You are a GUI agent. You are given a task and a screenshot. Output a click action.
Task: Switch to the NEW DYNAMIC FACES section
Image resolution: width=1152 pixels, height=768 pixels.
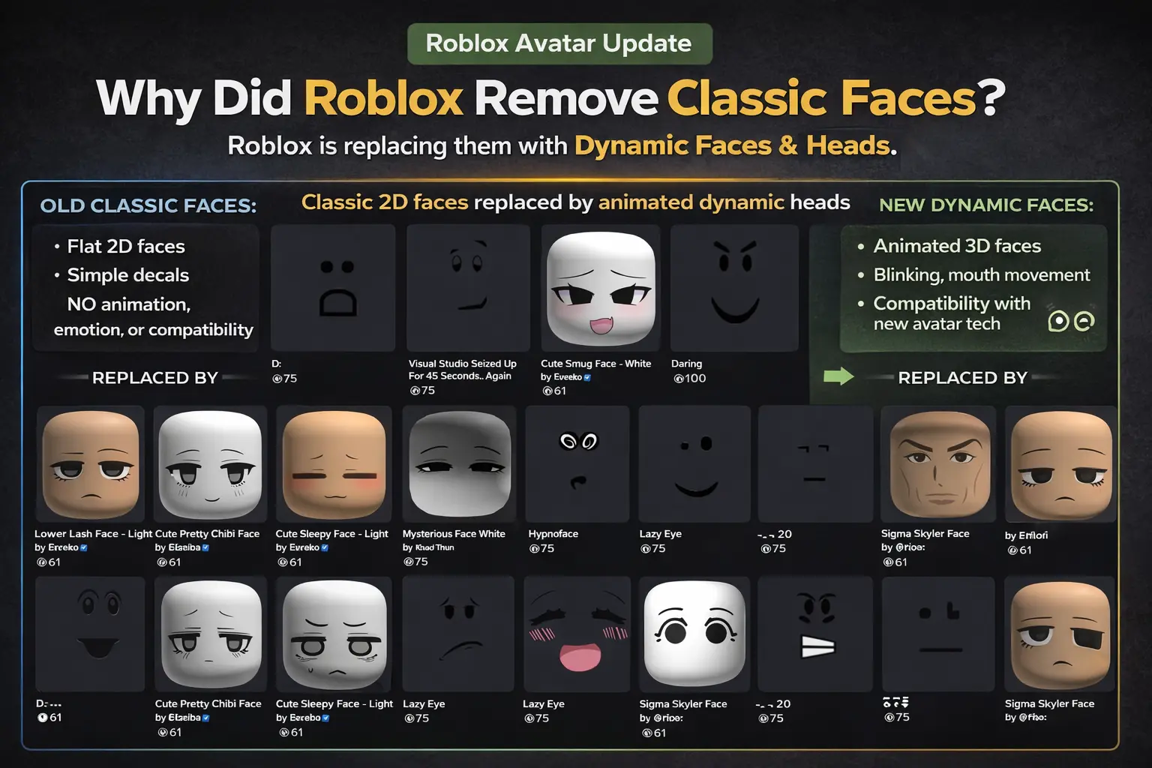(986, 204)
